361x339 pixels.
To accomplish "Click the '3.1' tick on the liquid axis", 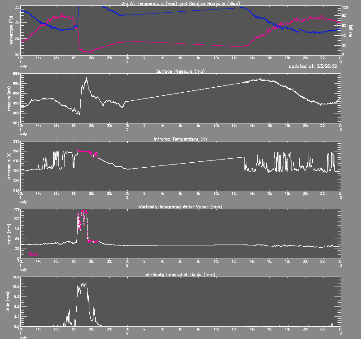I will (x=17, y=316).
